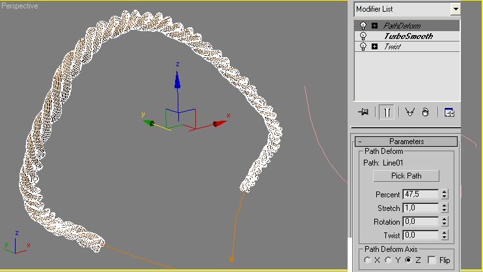Click the Percent spinner arrows

click(444, 194)
